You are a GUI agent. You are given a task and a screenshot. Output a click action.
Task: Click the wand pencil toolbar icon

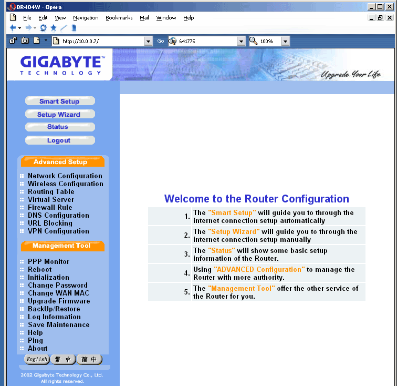pyautogui.click(x=64, y=28)
